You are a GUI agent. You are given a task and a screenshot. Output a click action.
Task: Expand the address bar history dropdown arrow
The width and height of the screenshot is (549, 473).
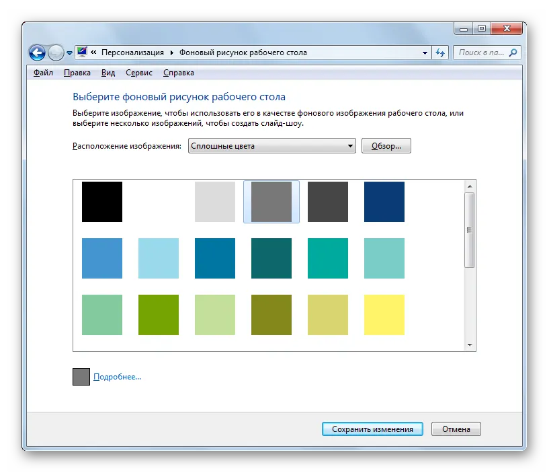[x=425, y=53]
